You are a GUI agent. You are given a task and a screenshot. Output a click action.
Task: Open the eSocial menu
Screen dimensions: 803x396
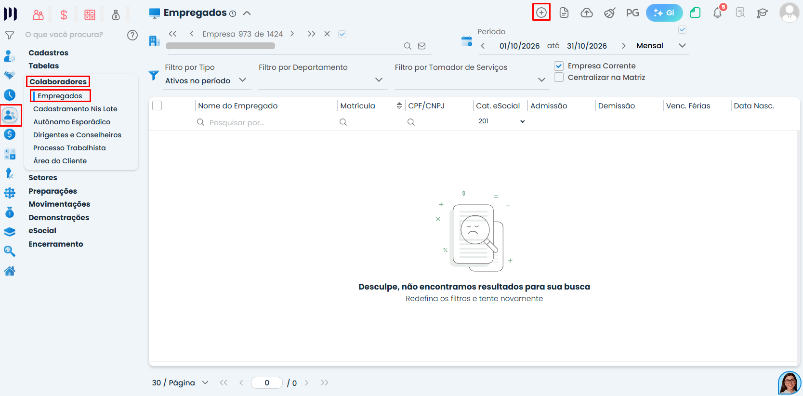click(42, 231)
